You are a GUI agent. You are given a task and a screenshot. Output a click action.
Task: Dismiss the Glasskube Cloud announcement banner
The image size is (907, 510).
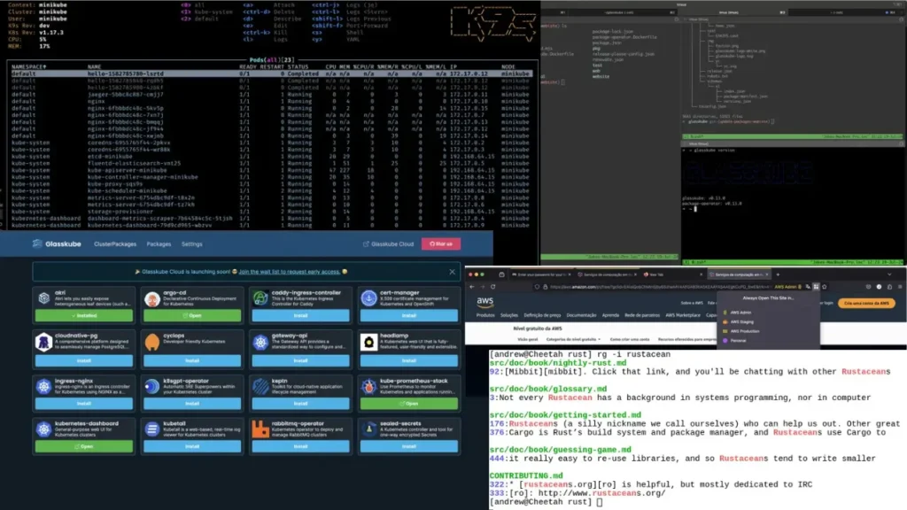point(452,272)
